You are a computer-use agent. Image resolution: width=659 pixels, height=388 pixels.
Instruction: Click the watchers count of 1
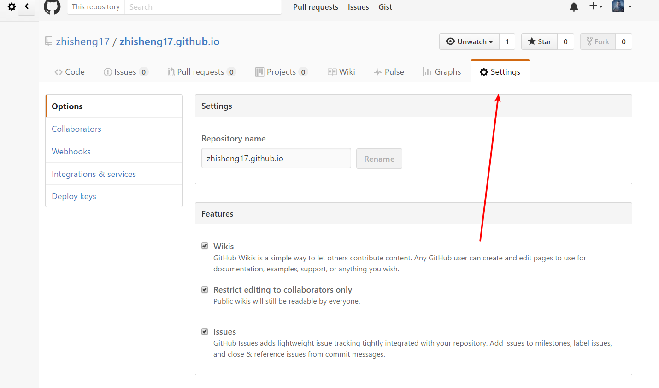(x=507, y=41)
